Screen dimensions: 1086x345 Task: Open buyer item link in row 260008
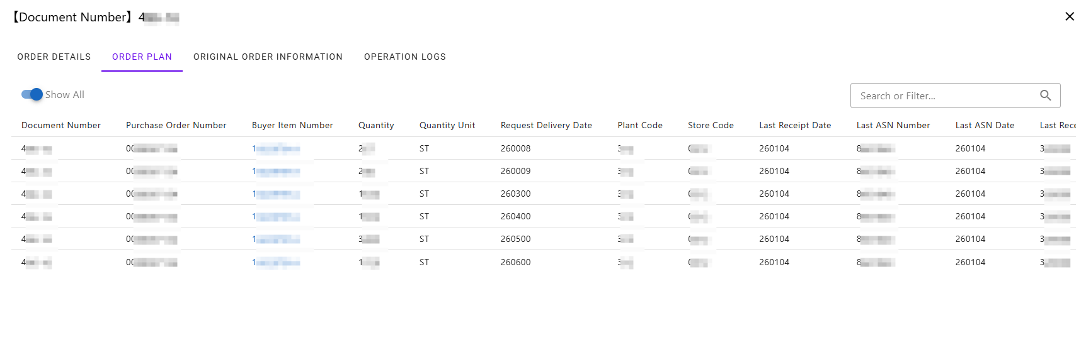click(276, 149)
